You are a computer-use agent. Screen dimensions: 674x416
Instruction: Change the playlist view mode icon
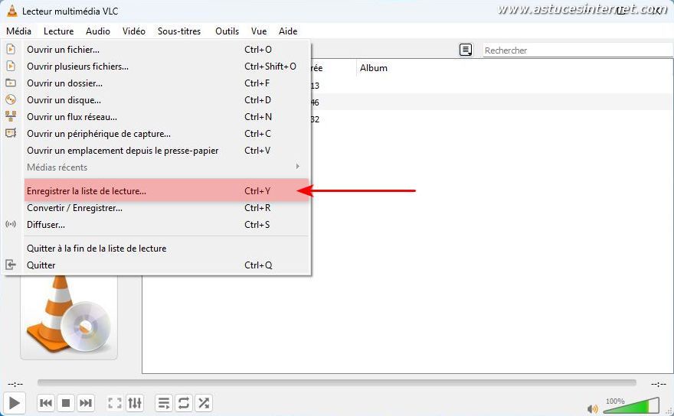[x=466, y=50]
